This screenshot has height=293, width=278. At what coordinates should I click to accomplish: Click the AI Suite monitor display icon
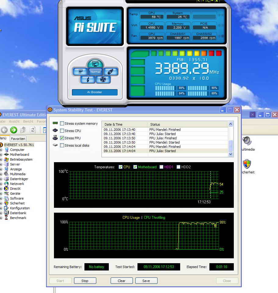pyautogui.click(x=95, y=63)
